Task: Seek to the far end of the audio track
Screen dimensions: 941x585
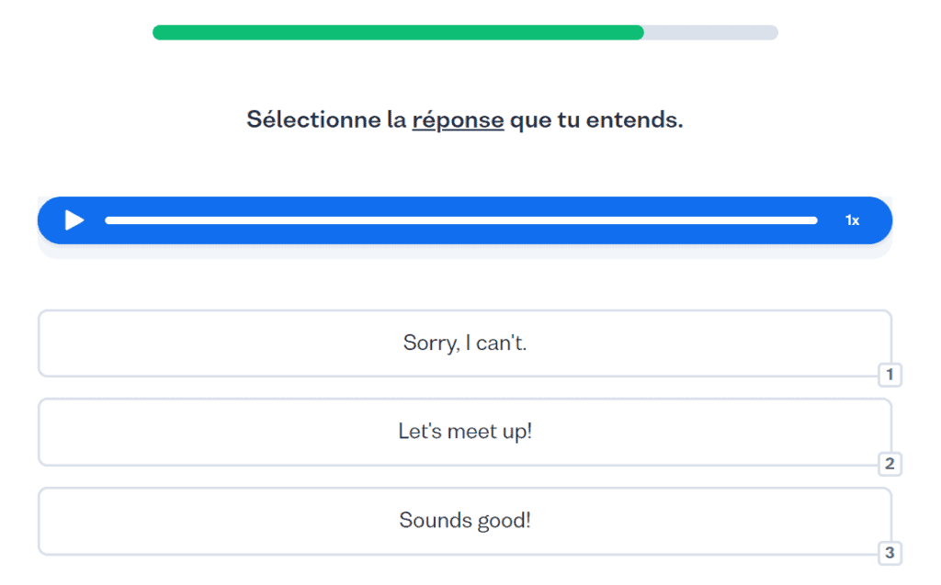Action: (x=815, y=220)
